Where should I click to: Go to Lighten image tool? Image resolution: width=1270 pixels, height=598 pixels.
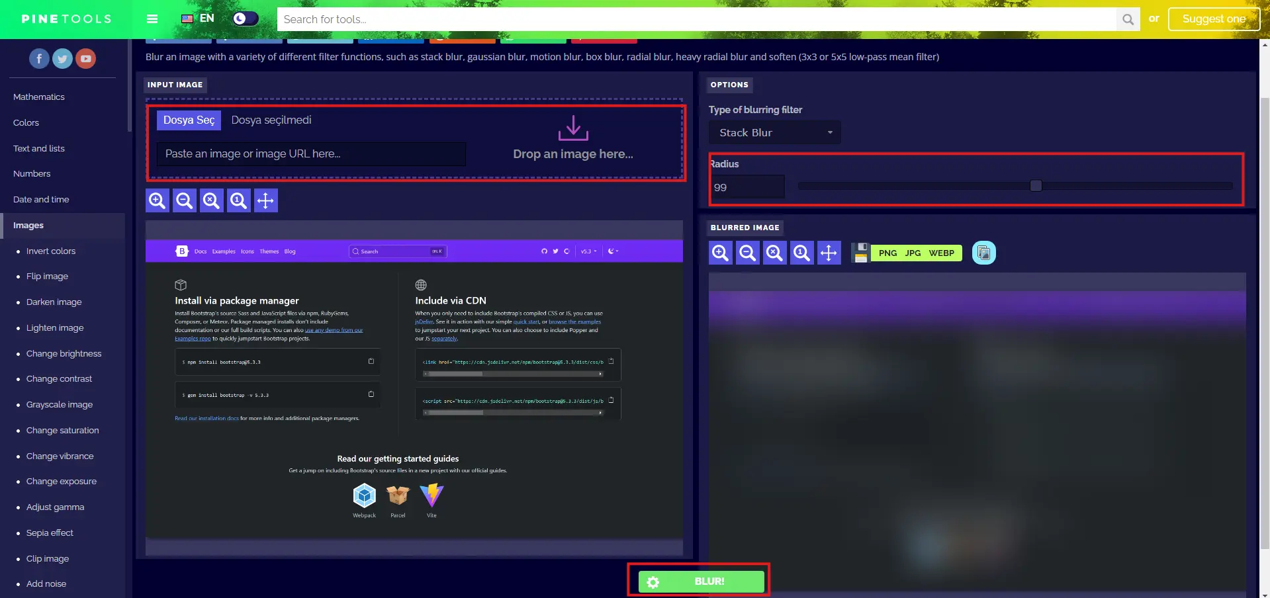point(55,327)
